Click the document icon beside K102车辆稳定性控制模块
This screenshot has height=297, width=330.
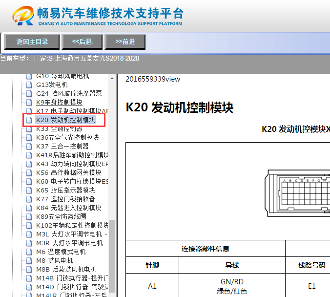coord(29,225)
